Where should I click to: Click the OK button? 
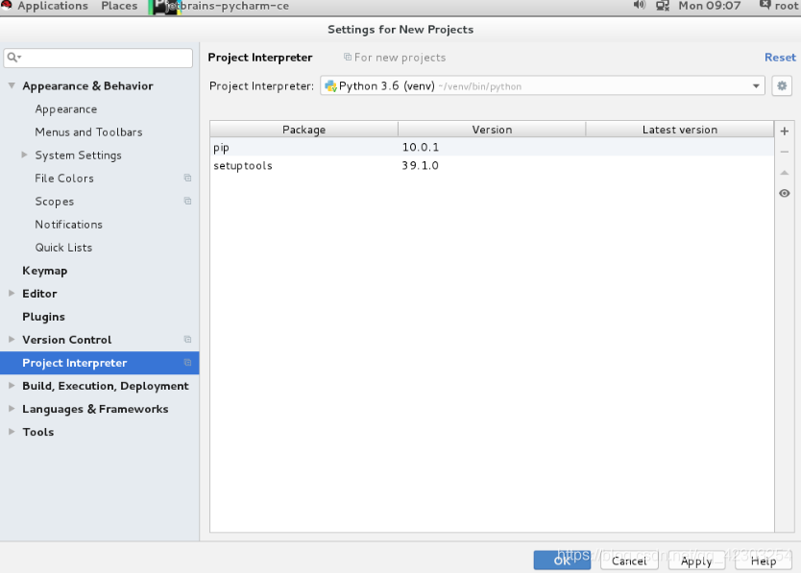coord(562,561)
